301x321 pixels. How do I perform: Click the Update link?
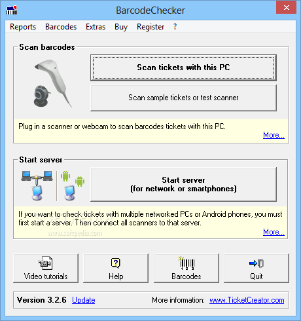(x=84, y=300)
